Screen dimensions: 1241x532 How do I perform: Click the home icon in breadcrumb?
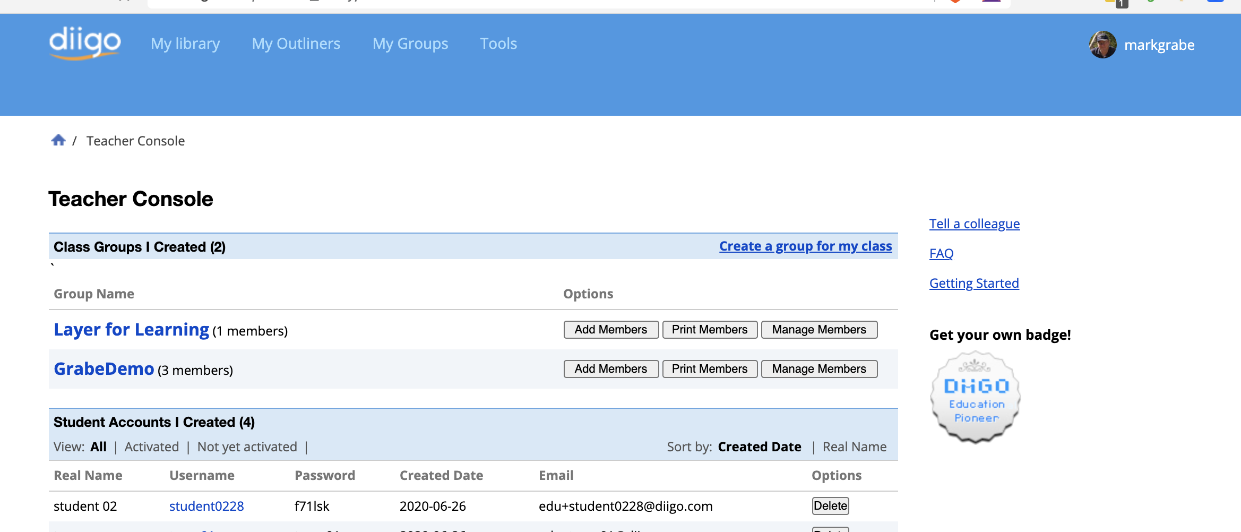pos(58,140)
